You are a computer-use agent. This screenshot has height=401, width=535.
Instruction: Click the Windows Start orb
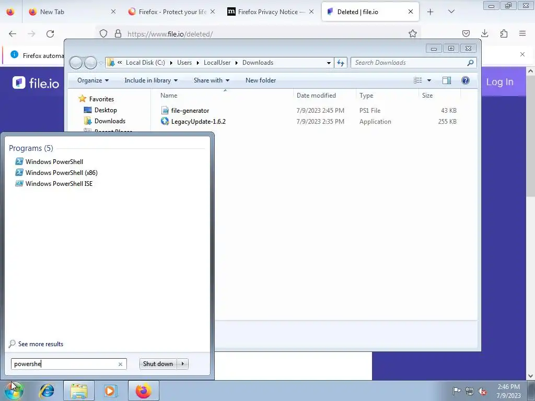(x=14, y=391)
